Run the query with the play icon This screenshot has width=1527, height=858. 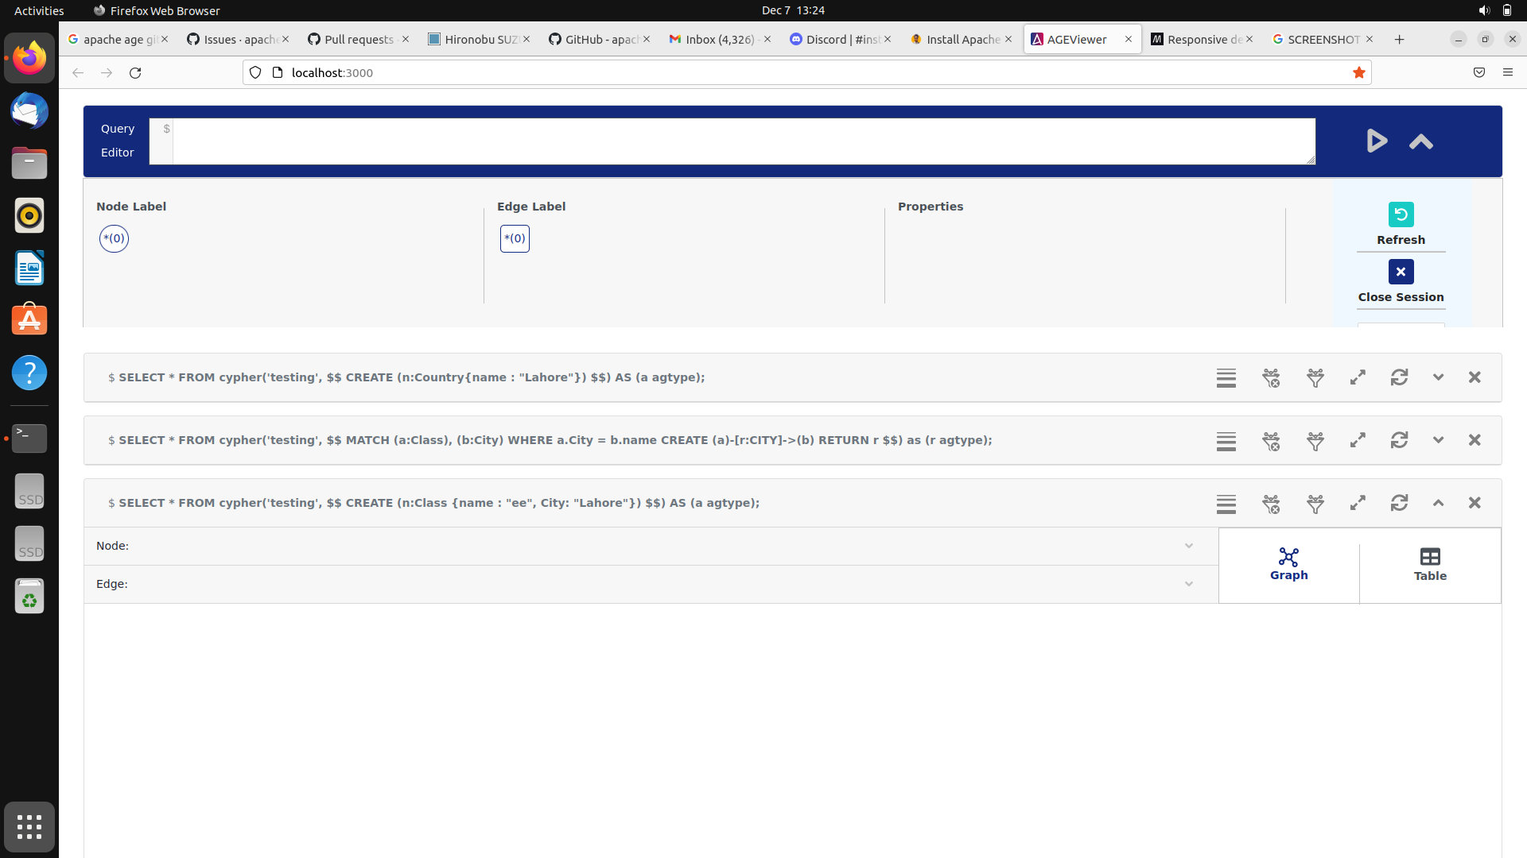[x=1377, y=141]
